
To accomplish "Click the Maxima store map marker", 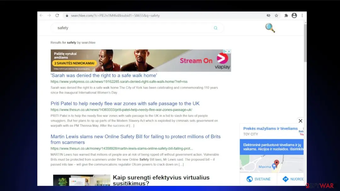I will tap(274, 166).
